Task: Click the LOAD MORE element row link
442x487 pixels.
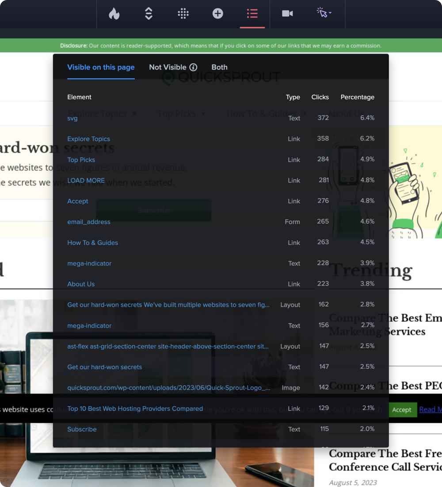Action: tap(86, 181)
